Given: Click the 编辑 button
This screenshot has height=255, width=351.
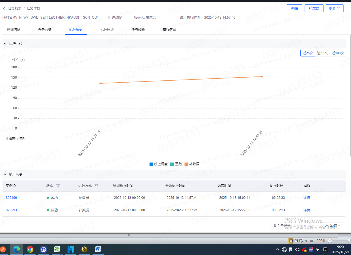Looking at the screenshot, I should pos(294,8).
